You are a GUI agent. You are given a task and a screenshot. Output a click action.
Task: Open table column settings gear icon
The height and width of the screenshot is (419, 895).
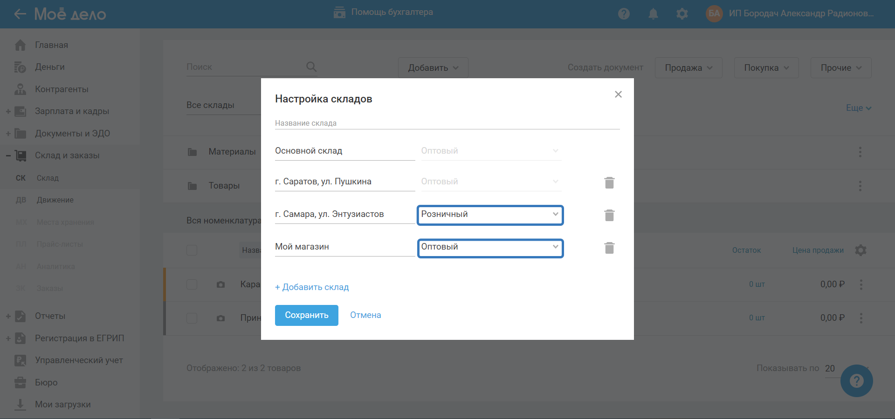point(861,250)
